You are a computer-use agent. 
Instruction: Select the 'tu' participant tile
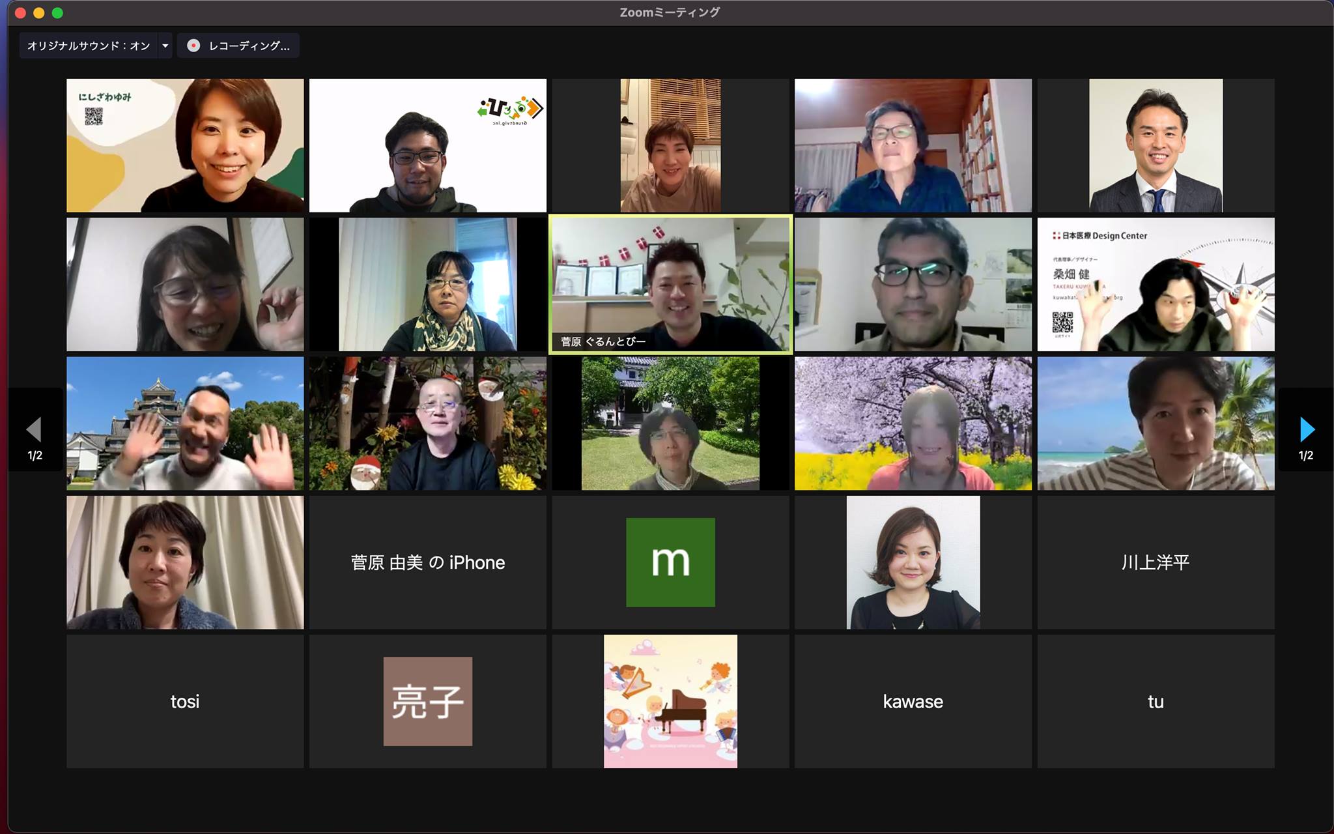pyautogui.click(x=1156, y=701)
